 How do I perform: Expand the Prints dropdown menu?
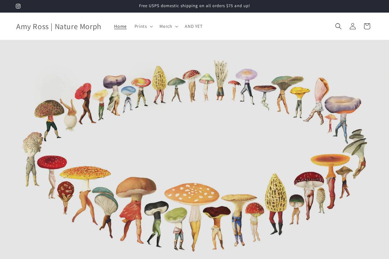tap(143, 26)
